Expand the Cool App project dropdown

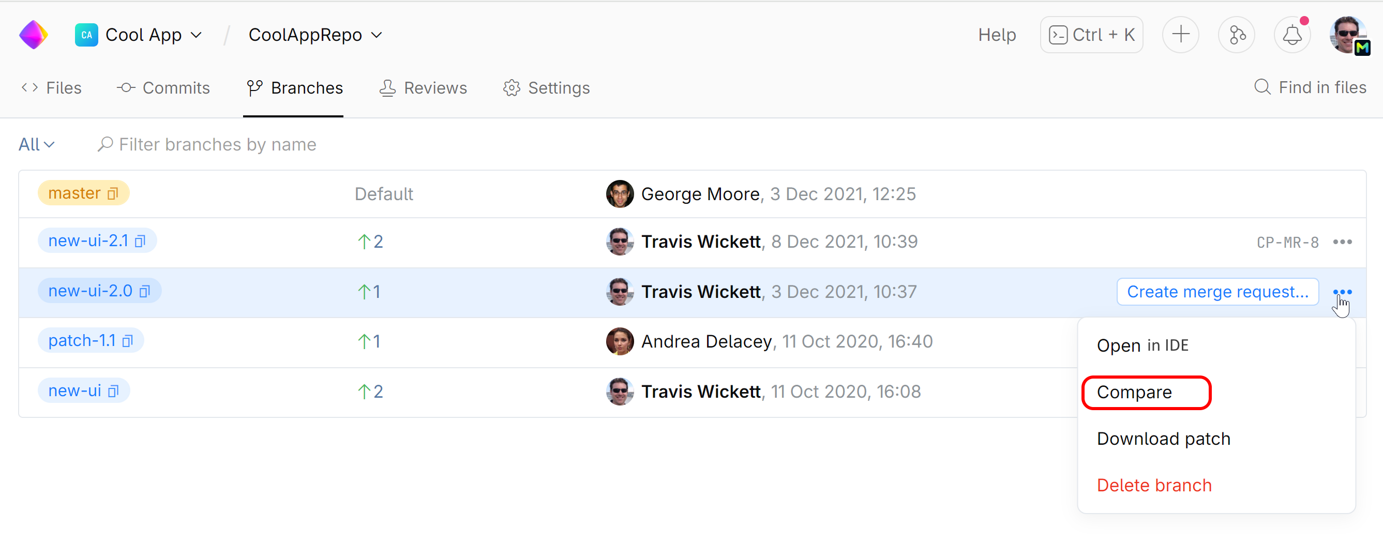pos(197,35)
